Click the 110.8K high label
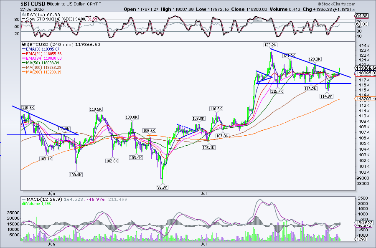Screen dimensions: 376x248 [28, 108]
